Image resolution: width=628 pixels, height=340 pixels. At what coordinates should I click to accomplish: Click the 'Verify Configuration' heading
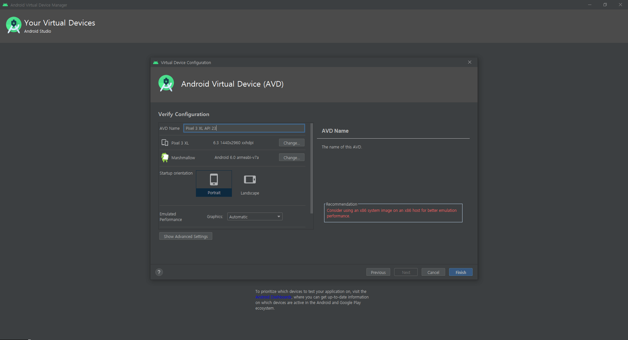click(183, 114)
